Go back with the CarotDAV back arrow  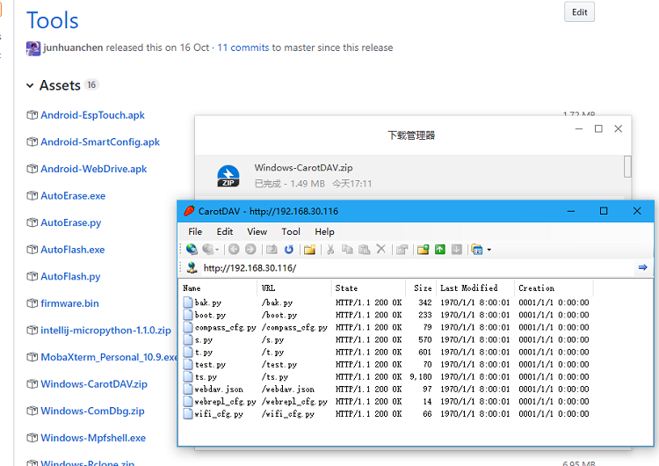[234, 250]
